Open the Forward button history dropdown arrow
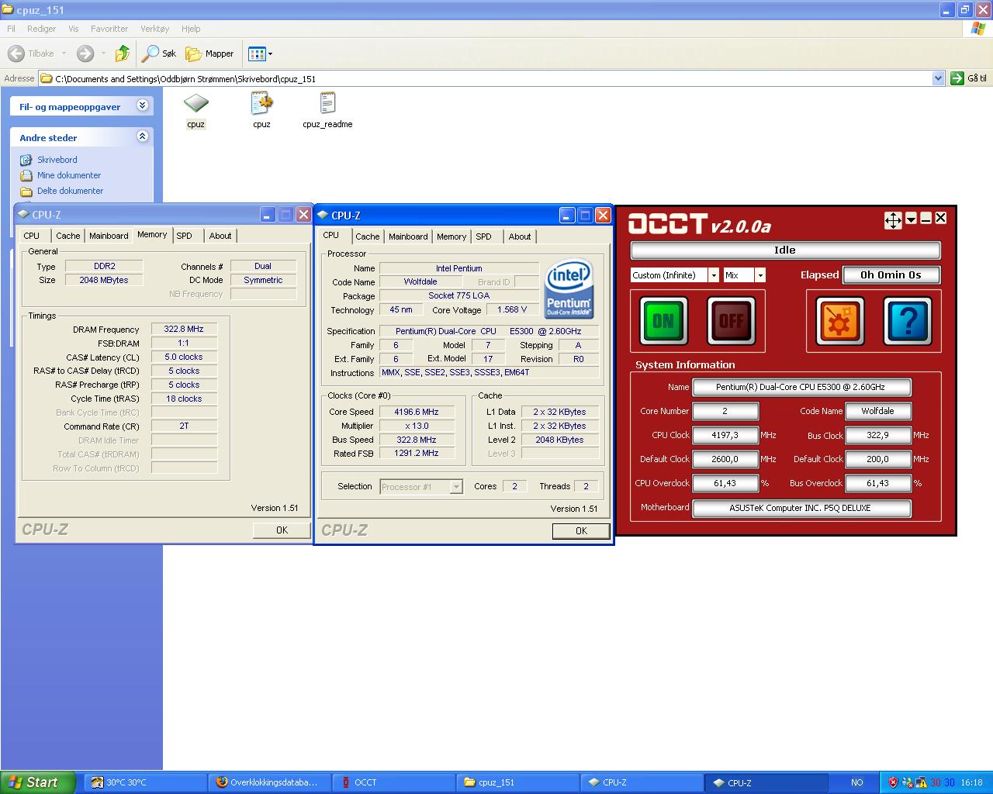 (103, 54)
